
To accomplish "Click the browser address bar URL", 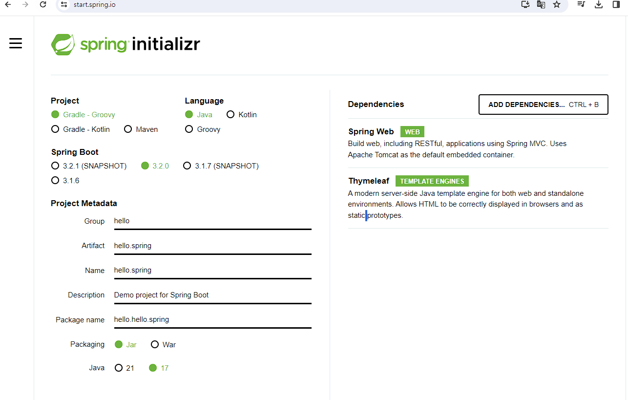I will click(95, 4).
